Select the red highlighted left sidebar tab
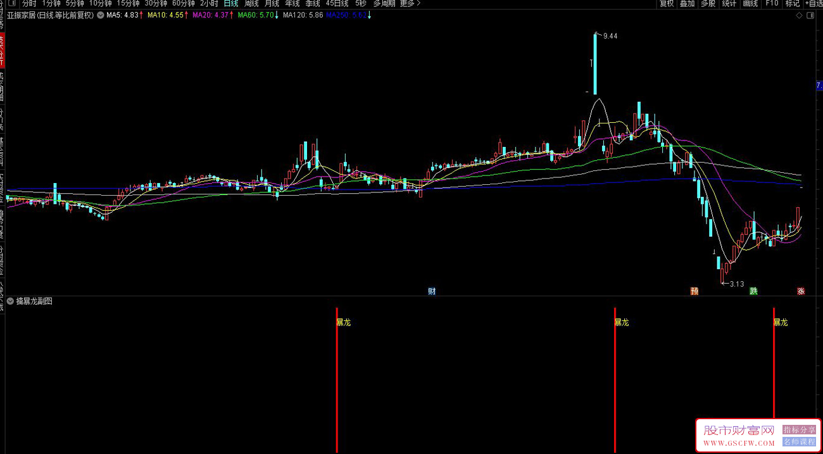The image size is (823, 454). [x=2, y=51]
